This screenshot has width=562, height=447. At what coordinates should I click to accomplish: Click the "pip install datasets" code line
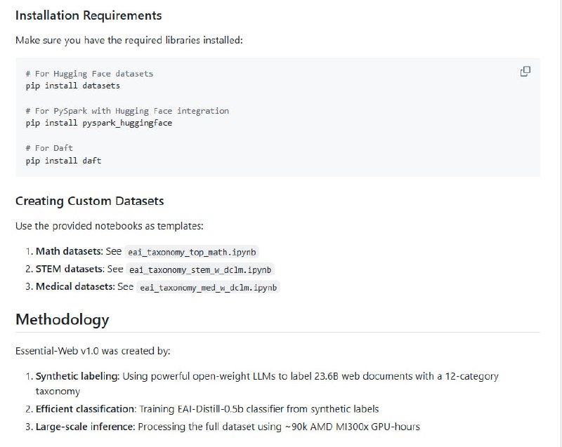72,86
